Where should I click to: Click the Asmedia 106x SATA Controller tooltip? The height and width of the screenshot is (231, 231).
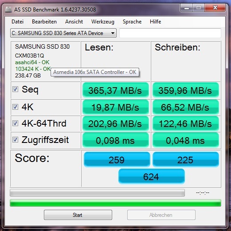tap(95, 72)
